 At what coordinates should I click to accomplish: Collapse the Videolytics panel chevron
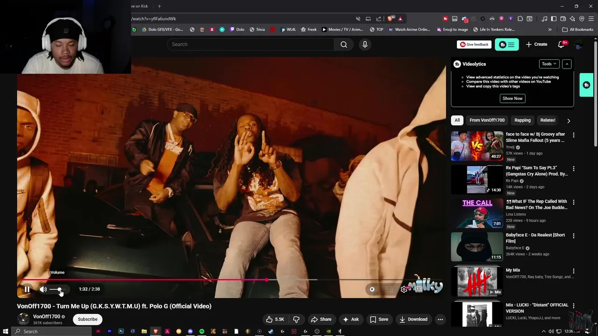pyautogui.click(x=567, y=64)
